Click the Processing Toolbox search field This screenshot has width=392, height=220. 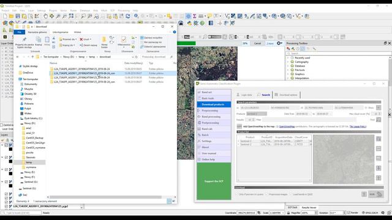[x=339, y=53]
